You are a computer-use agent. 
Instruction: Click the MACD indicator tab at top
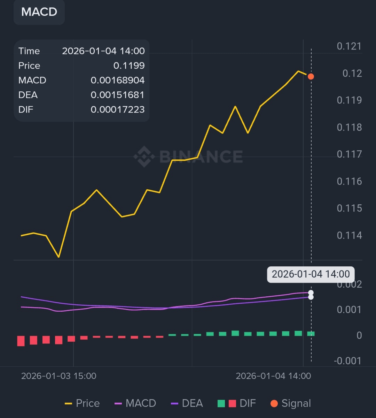click(x=39, y=12)
